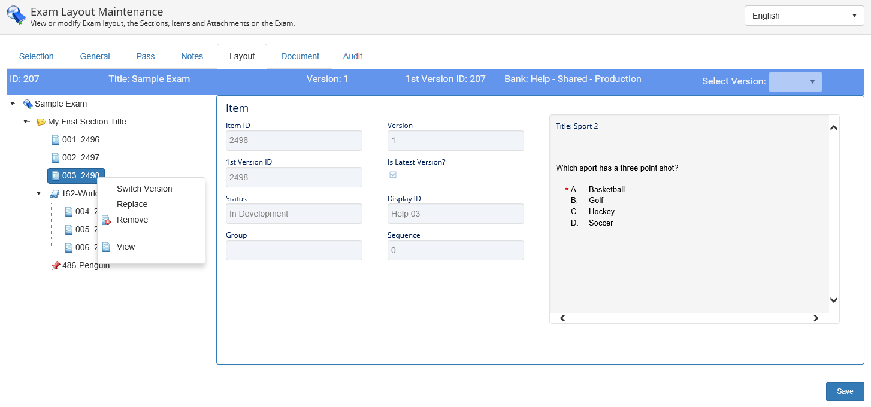Choose Replace from the context menu
This screenshot has width=871, height=407.
point(132,204)
